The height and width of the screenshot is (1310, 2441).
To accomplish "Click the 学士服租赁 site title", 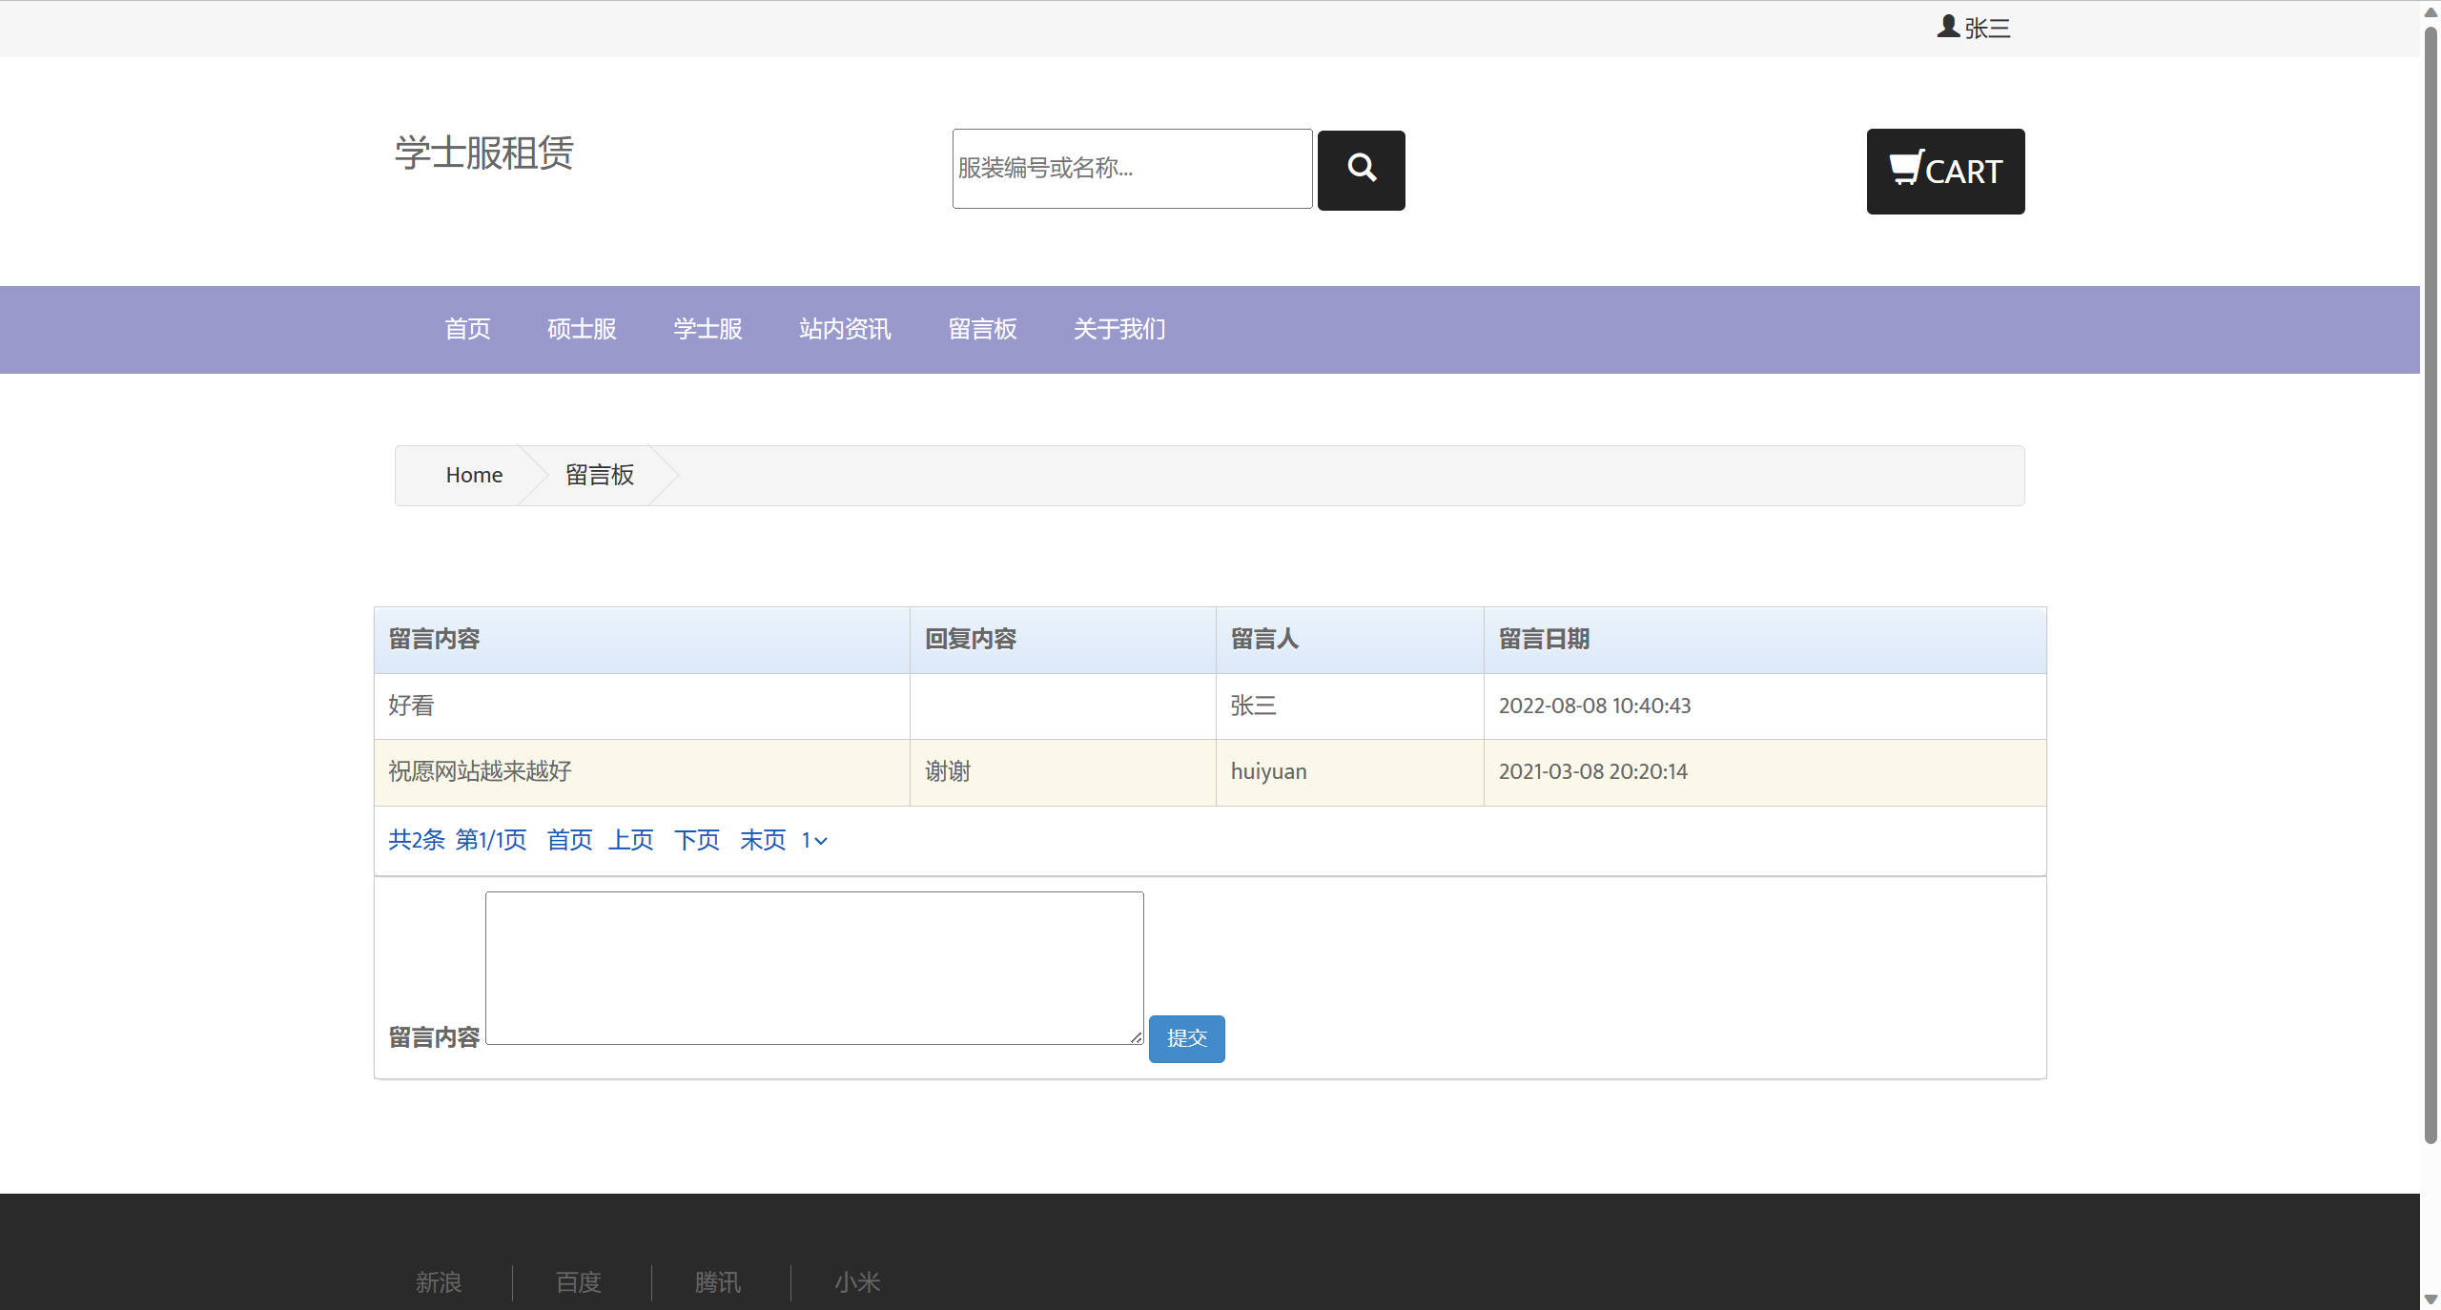I will click(484, 153).
